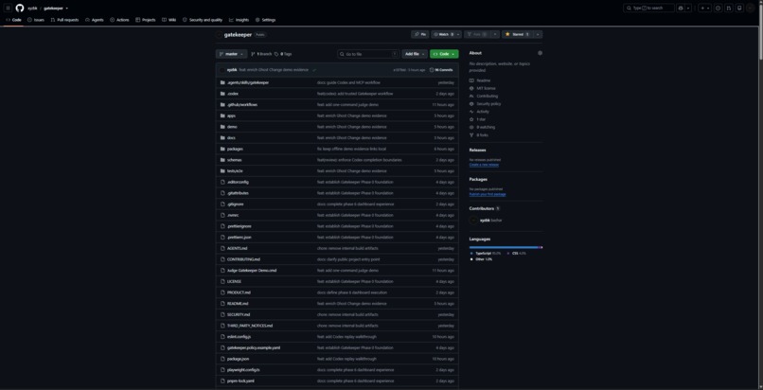This screenshot has width=763, height=390.
Task: View the 1 Branch link
Action: [x=261, y=54]
